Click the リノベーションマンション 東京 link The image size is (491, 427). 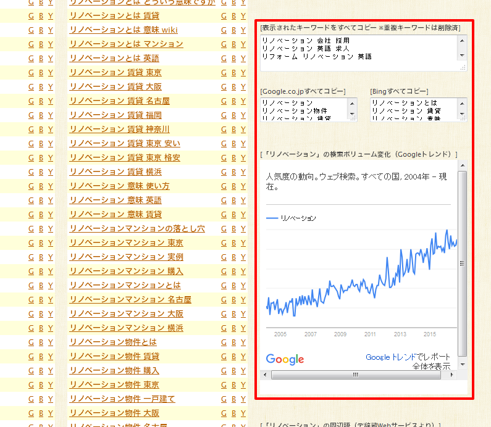[x=126, y=243]
